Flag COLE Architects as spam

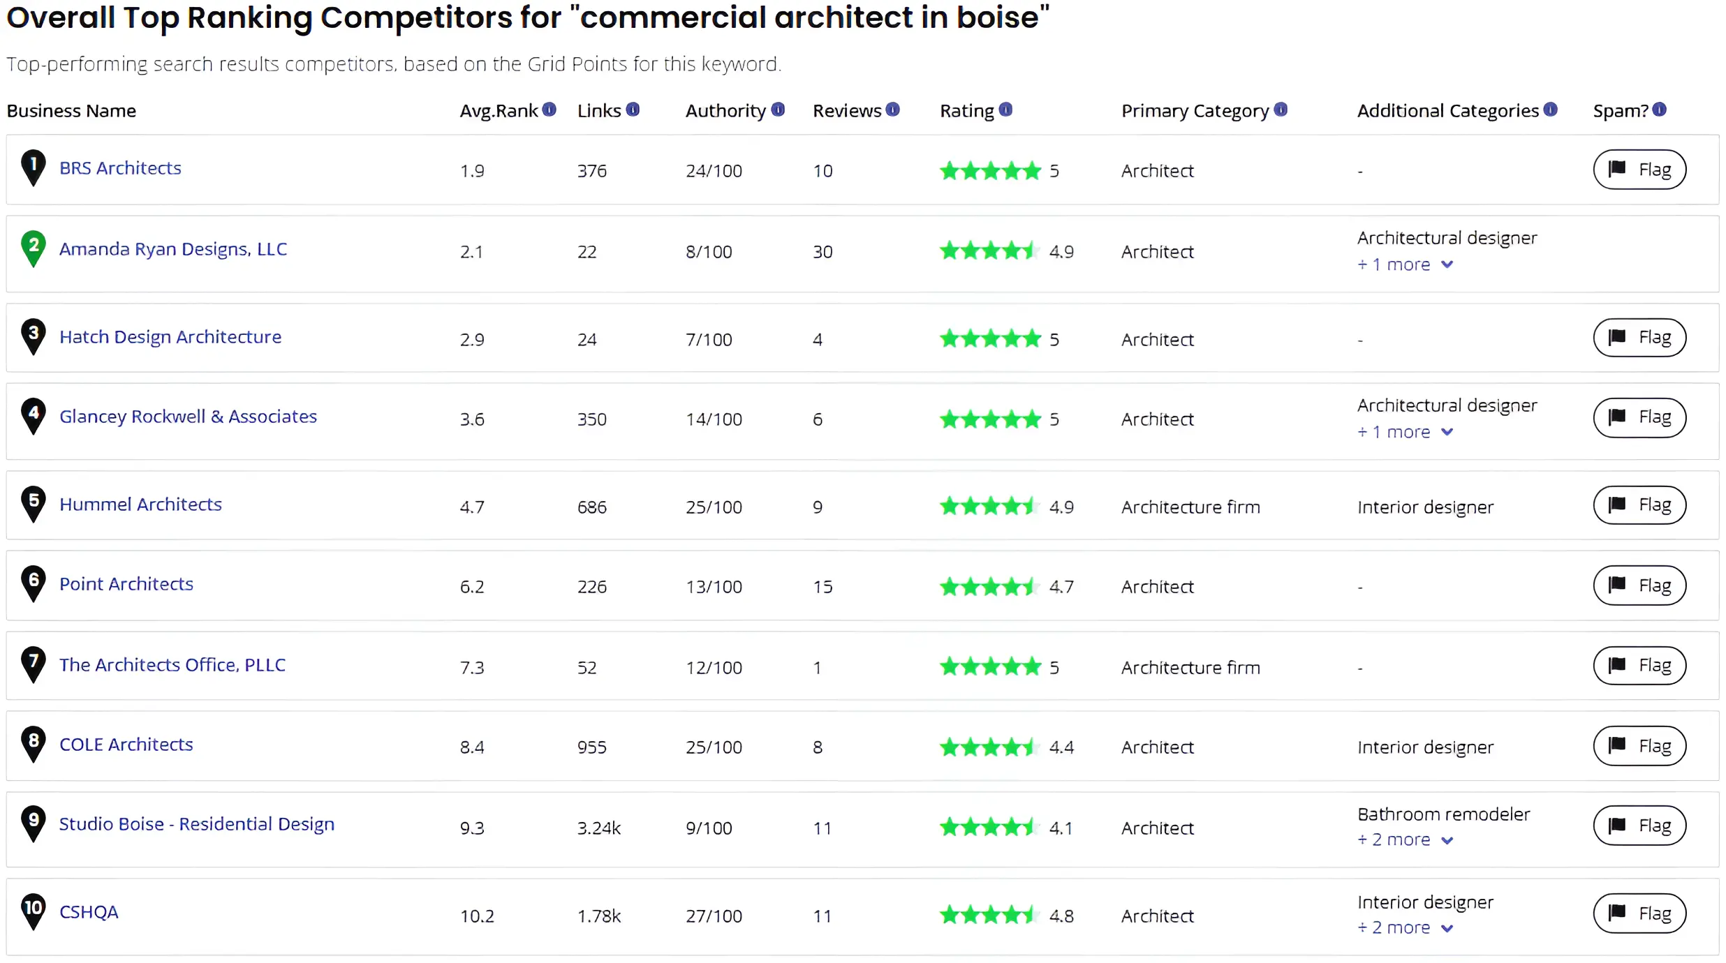point(1639,745)
